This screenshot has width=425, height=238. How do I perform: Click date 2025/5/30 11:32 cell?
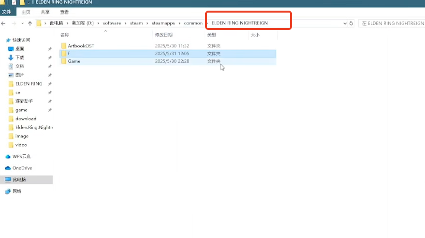pyautogui.click(x=172, y=46)
